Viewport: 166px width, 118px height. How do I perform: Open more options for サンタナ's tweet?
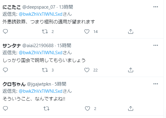pos(156,45)
